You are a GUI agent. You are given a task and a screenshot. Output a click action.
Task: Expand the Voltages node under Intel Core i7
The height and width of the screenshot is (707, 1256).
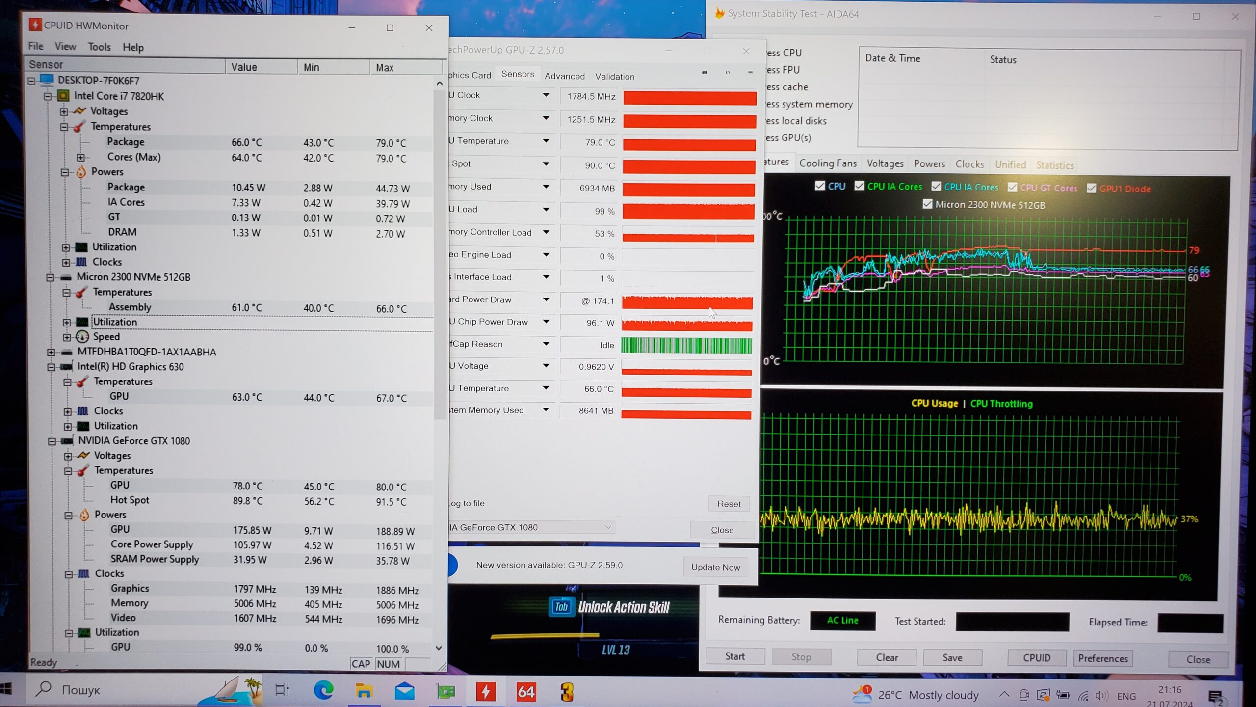[x=64, y=112]
